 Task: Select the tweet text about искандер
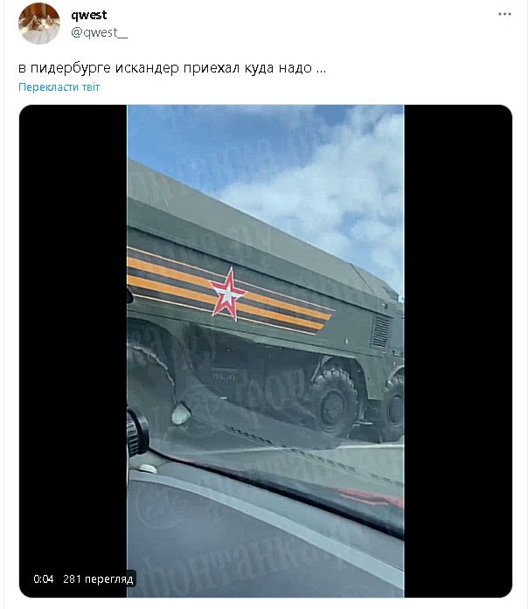click(x=172, y=68)
